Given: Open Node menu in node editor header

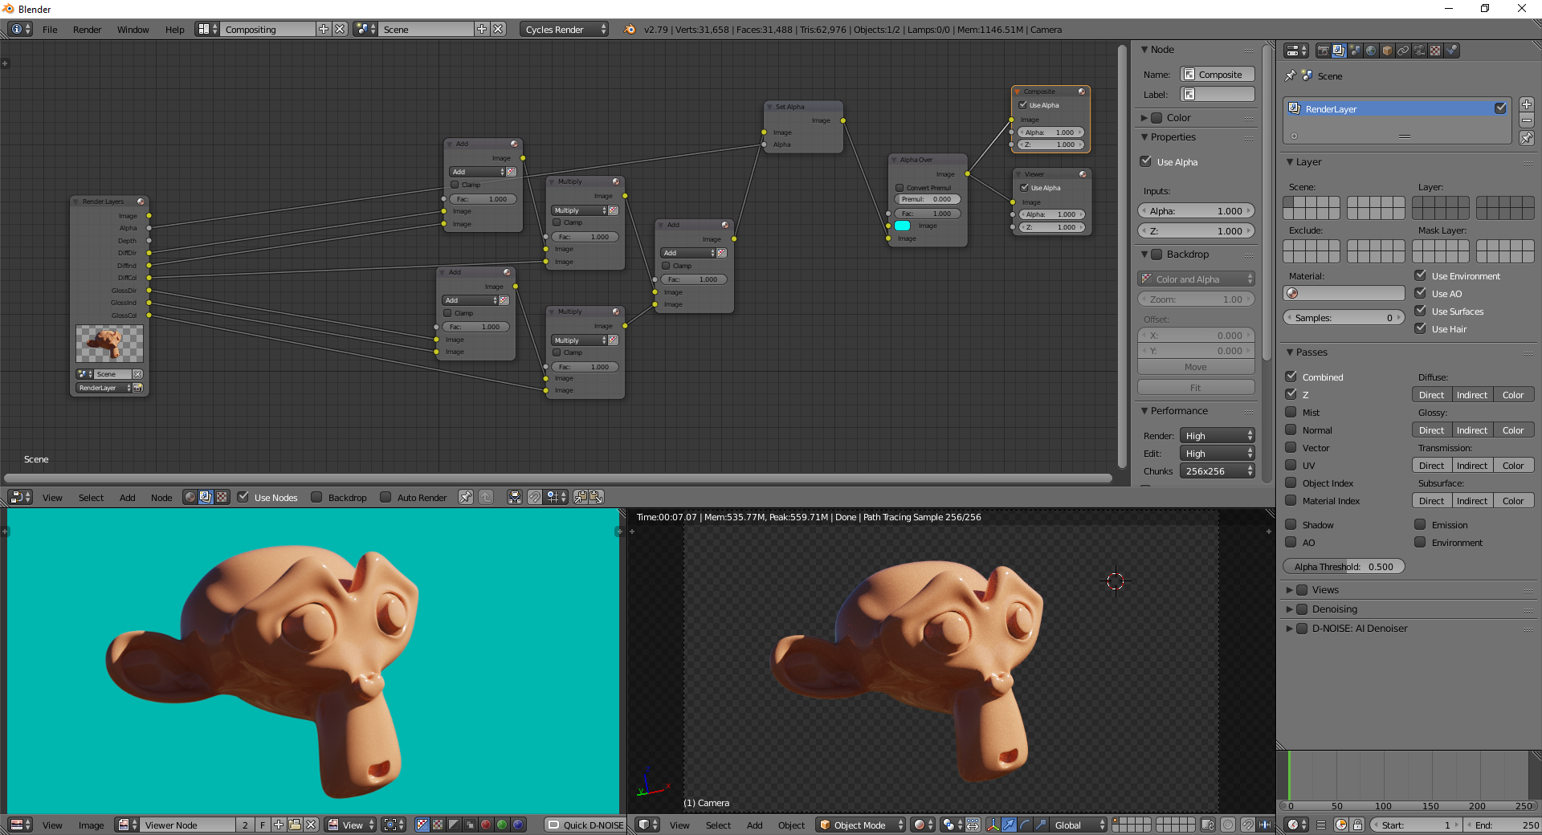Looking at the screenshot, I should [x=161, y=497].
